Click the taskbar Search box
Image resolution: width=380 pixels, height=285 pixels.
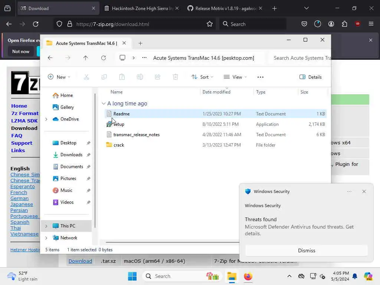click(182, 276)
